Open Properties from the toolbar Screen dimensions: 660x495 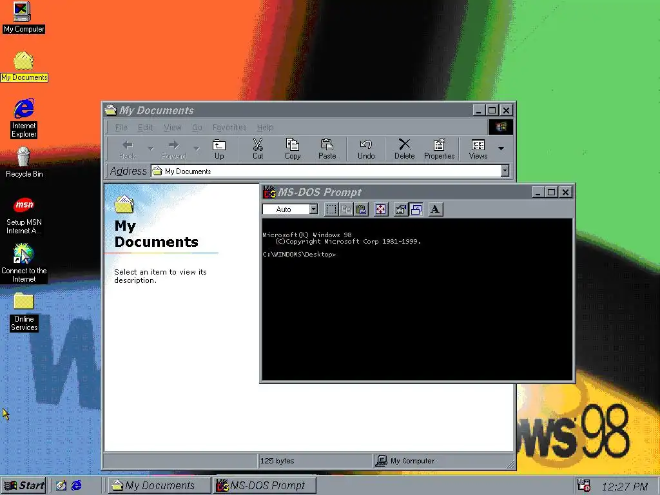pyautogui.click(x=439, y=150)
